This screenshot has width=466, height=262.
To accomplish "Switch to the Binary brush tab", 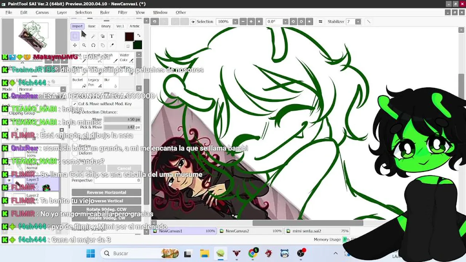I will point(106,26).
